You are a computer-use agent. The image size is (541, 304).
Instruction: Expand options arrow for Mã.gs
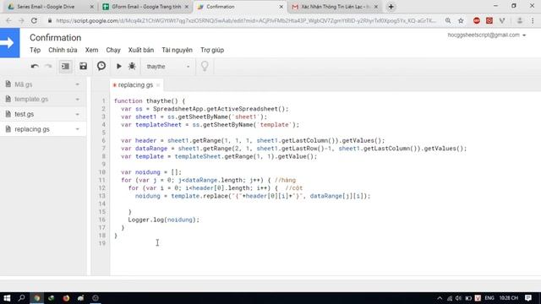77,84
